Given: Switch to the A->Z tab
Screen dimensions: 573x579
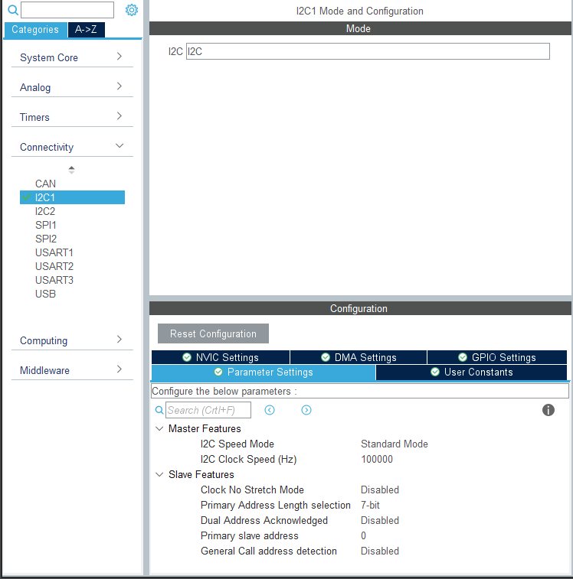Looking at the screenshot, I should [x=87, y=30].
